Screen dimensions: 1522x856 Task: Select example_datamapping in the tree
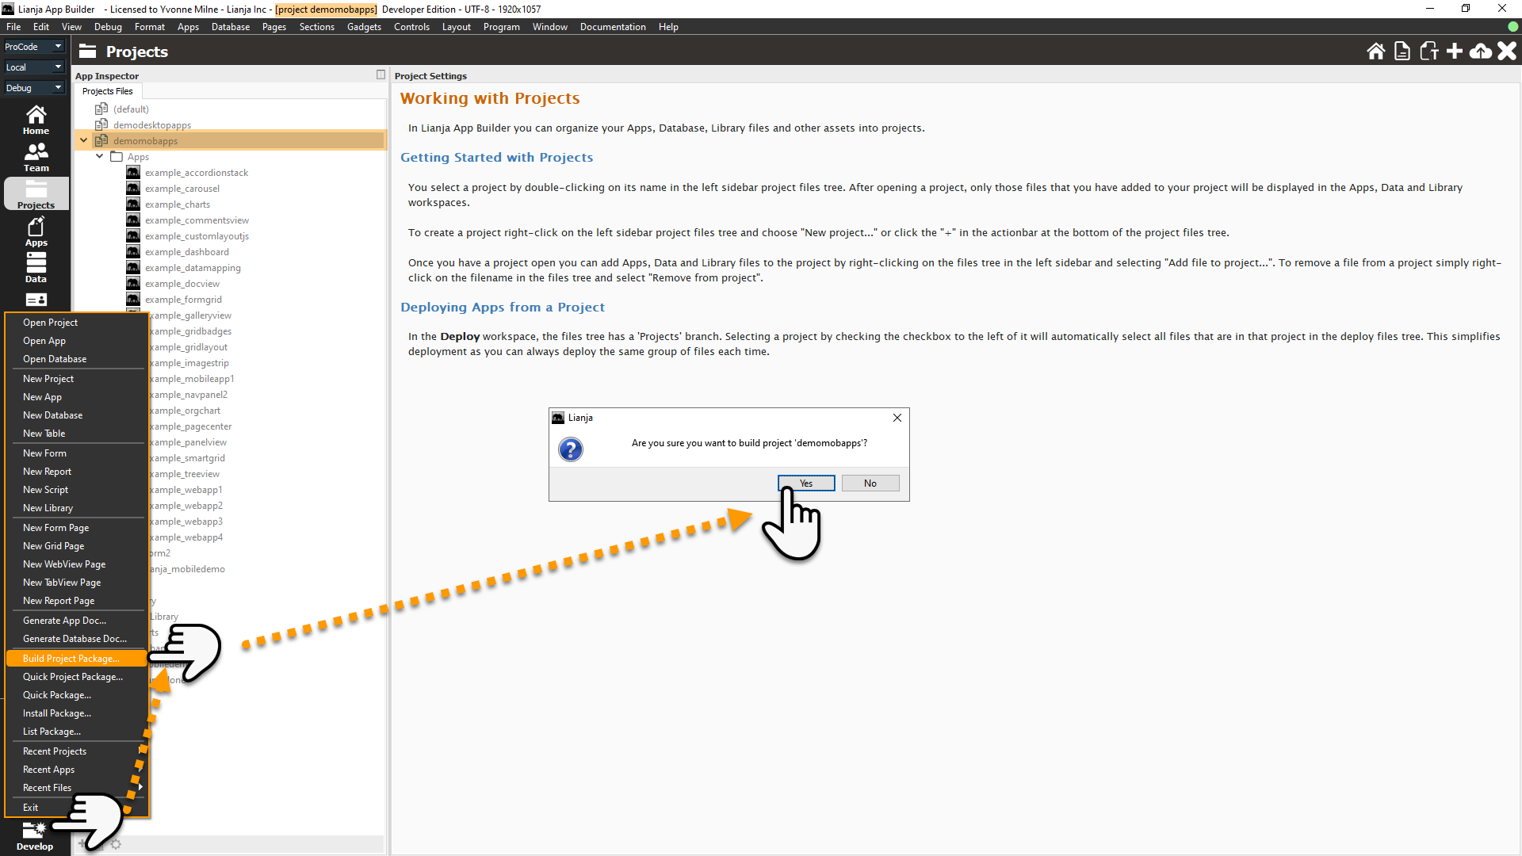(193, 268)
